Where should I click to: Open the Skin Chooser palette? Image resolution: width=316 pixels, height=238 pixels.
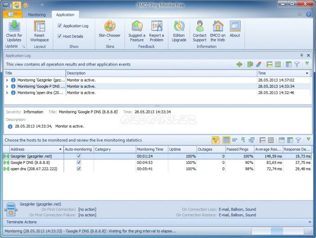pyautogui.click(x=110, y=26)
